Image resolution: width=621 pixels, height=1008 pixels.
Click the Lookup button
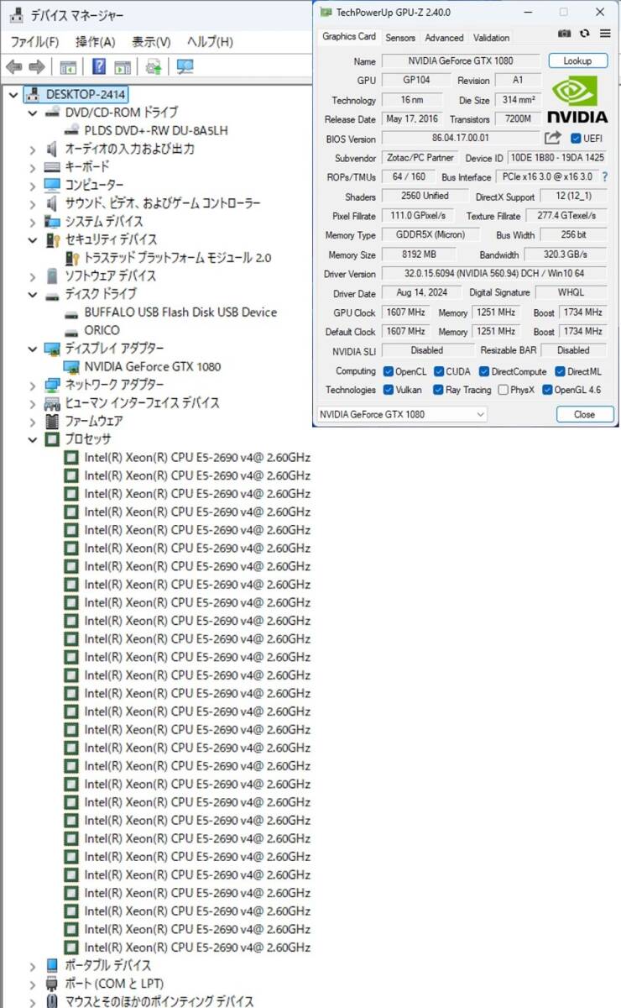coord(577,60)
